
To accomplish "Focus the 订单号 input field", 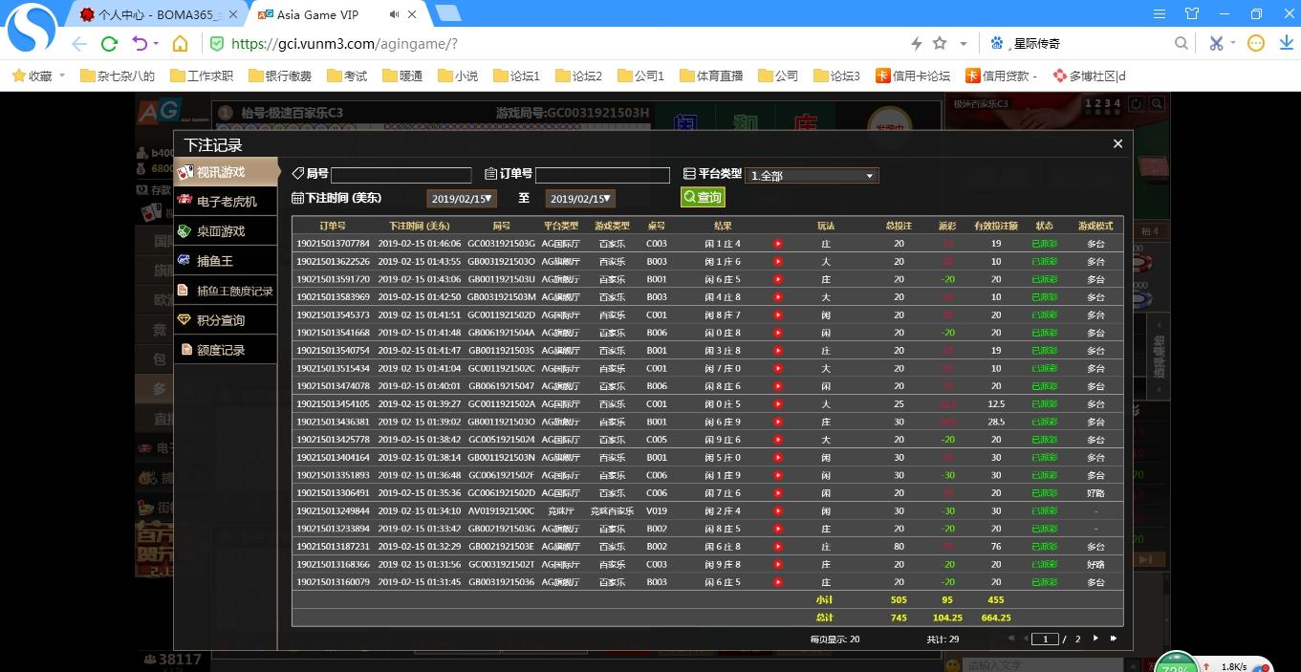I will (602, 175).
